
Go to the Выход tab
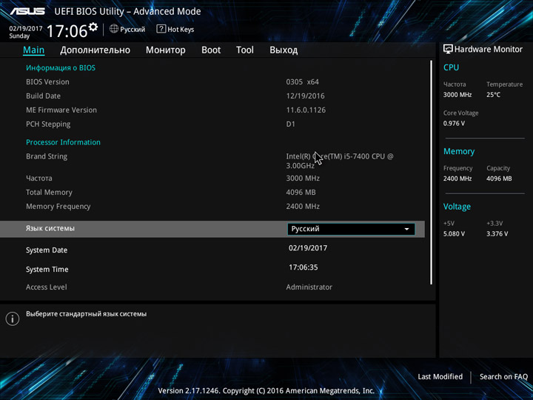284,50
